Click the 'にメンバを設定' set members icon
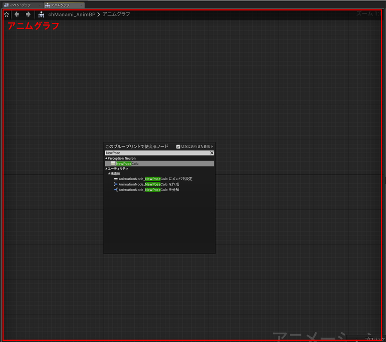 pos(116,179)
